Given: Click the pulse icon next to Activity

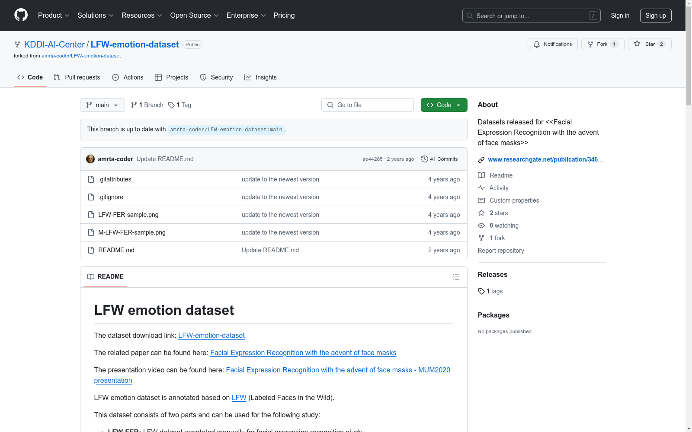Looking at the screenshot, I should pyautogui.click(x=481, y=188).
